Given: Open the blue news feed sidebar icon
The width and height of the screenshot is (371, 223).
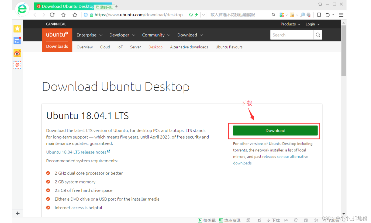Looking at the screenshot, I should 17,41.
